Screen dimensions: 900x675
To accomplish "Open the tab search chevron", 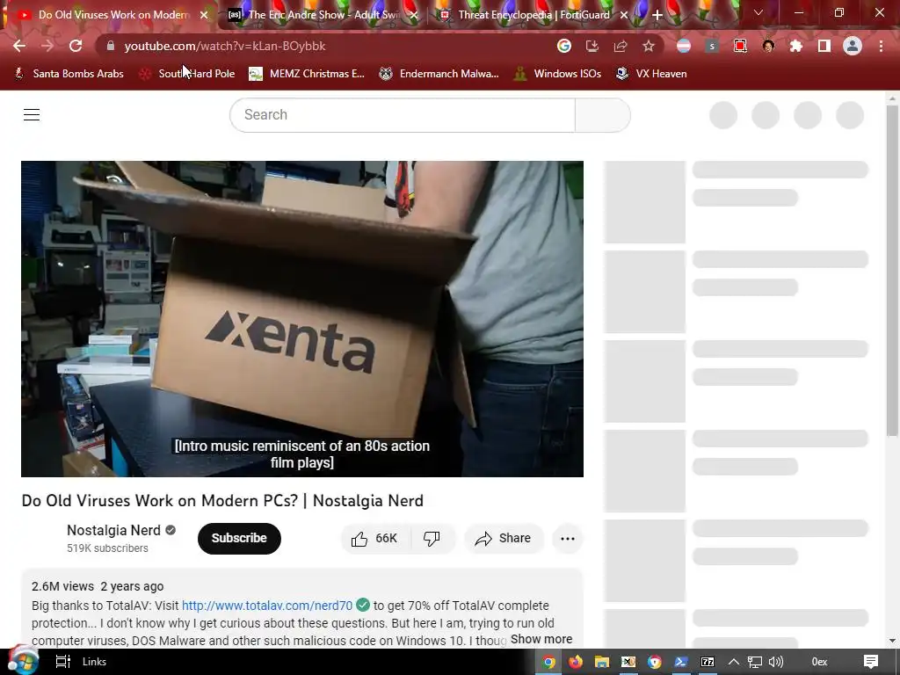I will tap(758, 12).
